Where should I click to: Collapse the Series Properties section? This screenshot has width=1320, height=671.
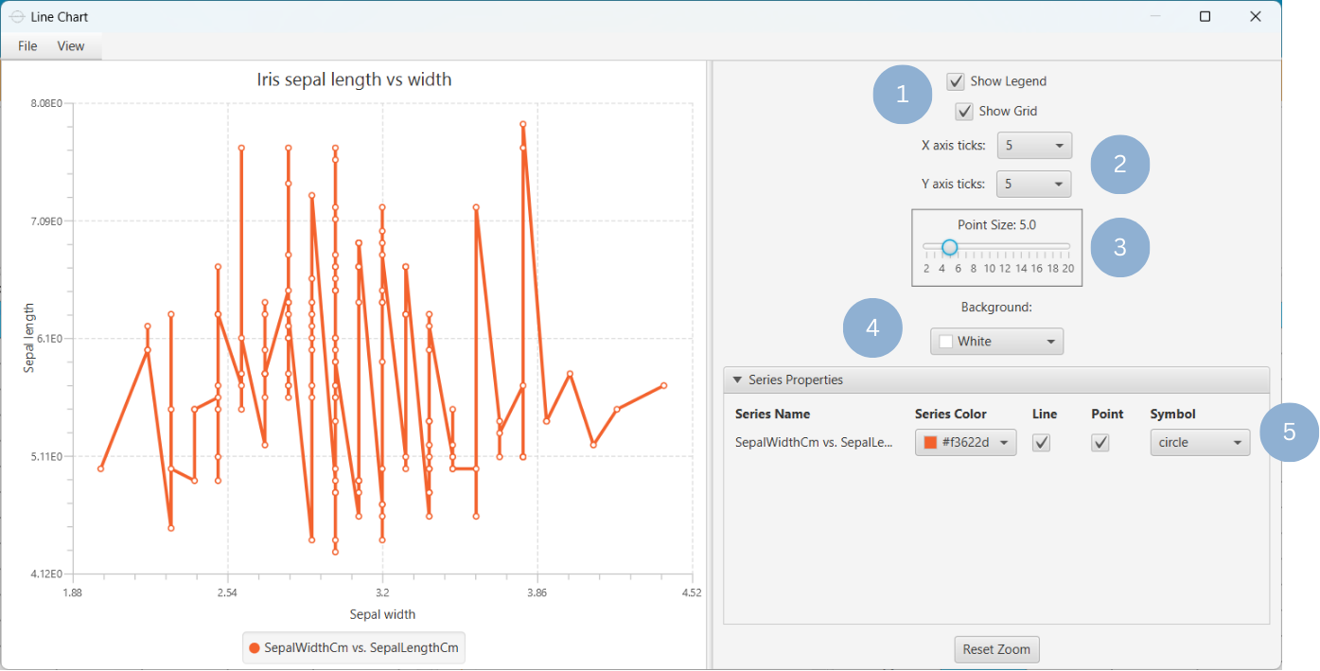737,380
